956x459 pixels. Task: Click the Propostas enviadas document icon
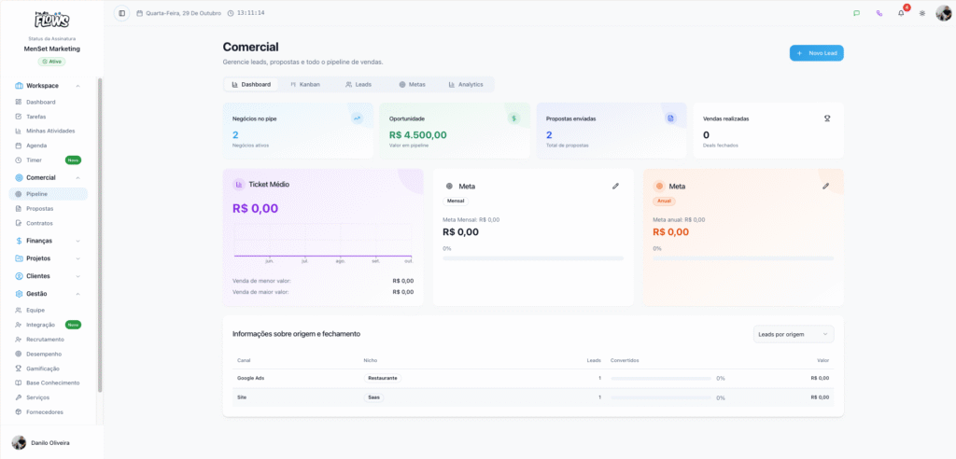point(670,118)
